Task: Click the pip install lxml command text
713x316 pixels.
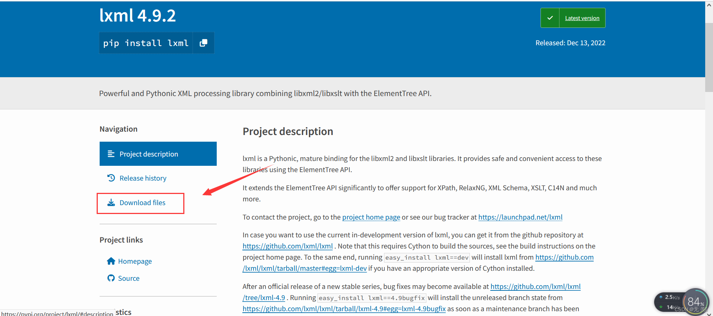Action: click(146, 43)
